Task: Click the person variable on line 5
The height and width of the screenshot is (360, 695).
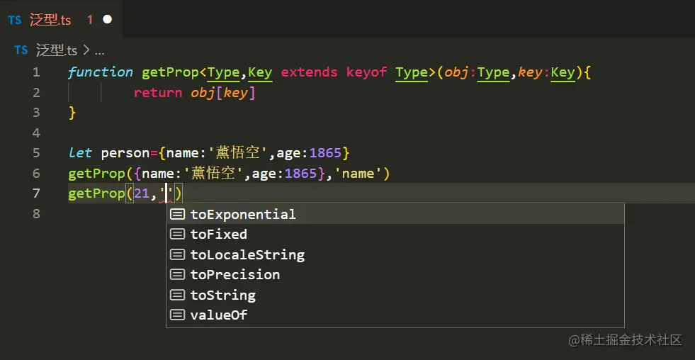Action: pos(123,153)
